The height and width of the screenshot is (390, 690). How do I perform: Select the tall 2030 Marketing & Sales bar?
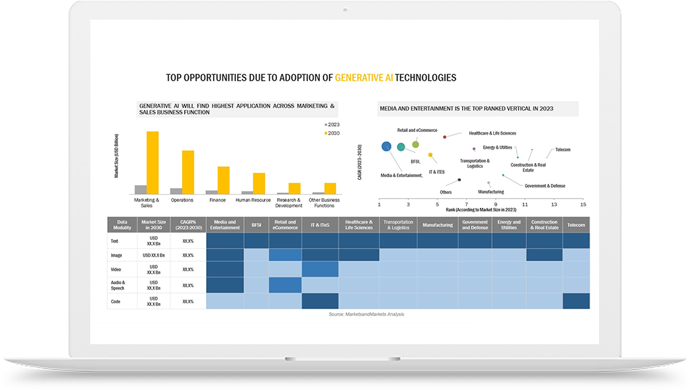click(x=152, y=162)
